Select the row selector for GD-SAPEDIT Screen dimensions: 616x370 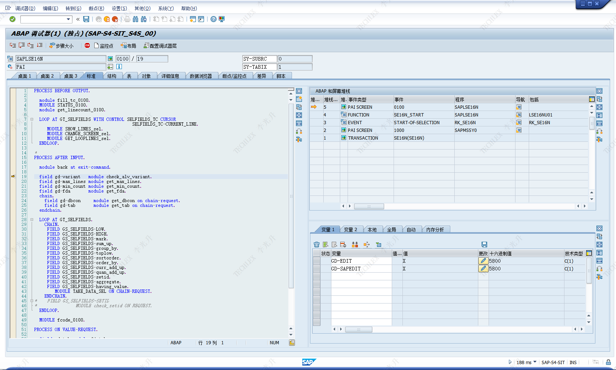coord(317,269)
